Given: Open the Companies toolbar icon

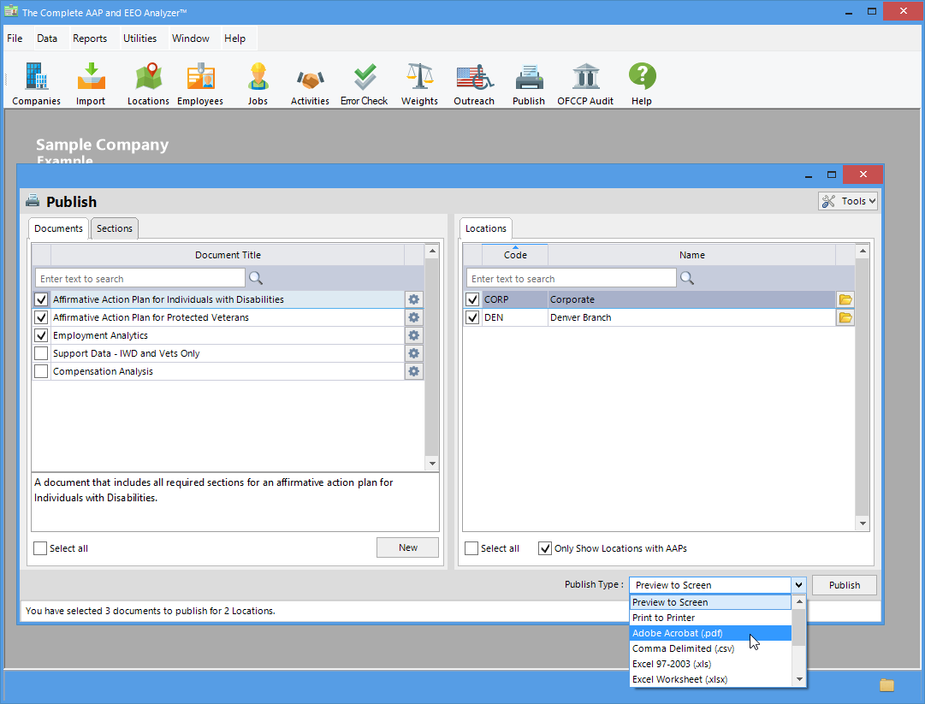Looking at the screenshot, I should coord(36,84).
